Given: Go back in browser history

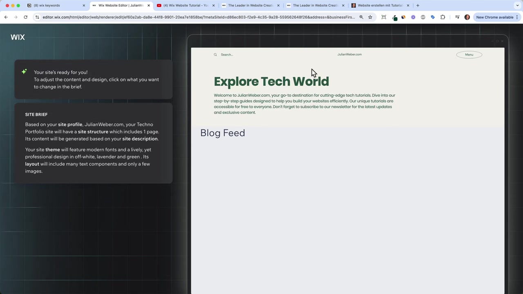Looking at the screenshot, I should click(6, 17).
